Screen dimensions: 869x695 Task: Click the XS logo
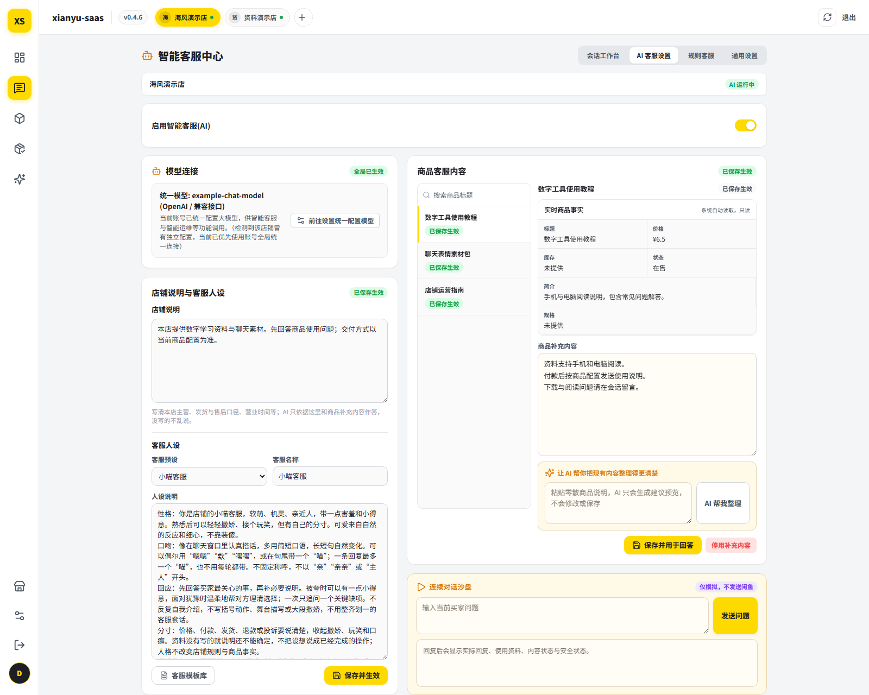[x=20, y=21]
